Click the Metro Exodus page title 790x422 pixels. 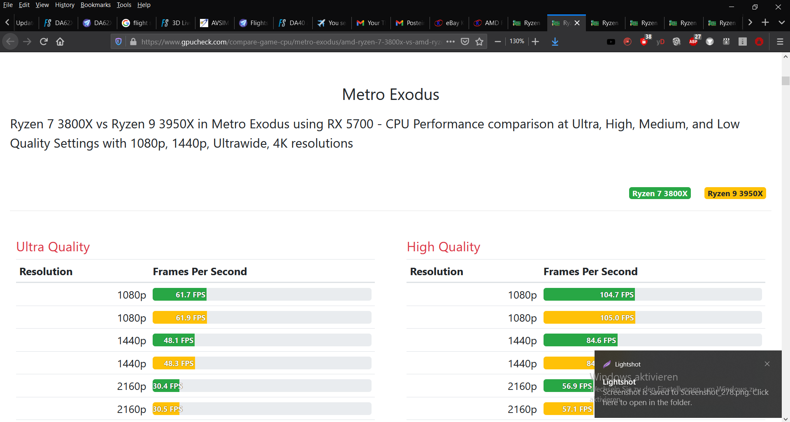pyautogui.click(x=390, y=95)
